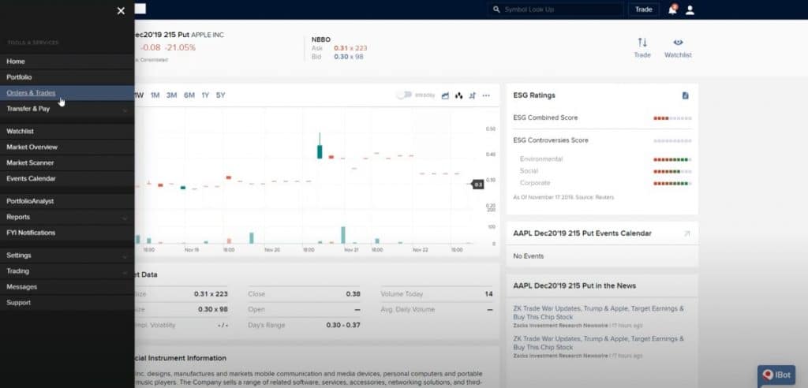Image resolution: width=808 pixels, height=388 pixels.
Task: Open the chart type icon
Action: coord(445,96)
